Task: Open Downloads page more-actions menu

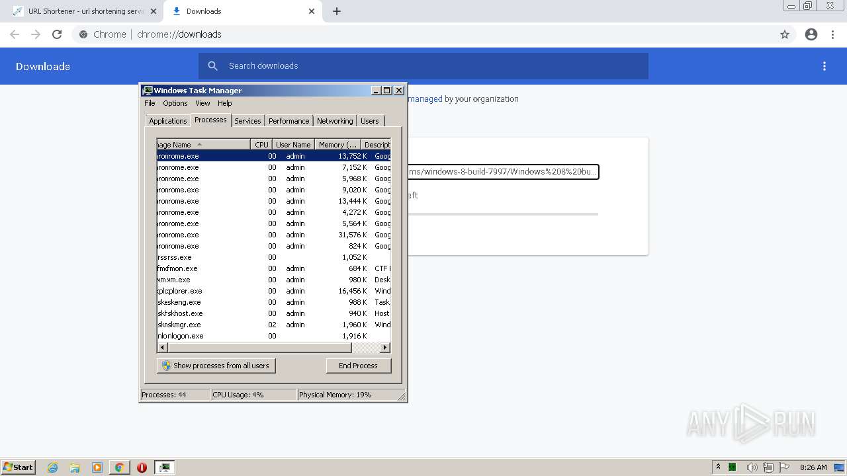Action: (825, 66)
